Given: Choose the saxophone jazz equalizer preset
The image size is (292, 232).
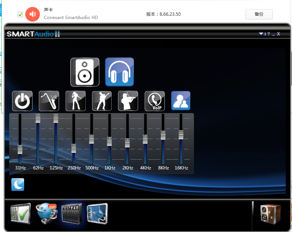Looking at the screenshot, I should (x=49, y=101).
